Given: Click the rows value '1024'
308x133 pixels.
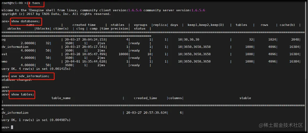Looking at the screenshot, I should click(x=272, y=39).
